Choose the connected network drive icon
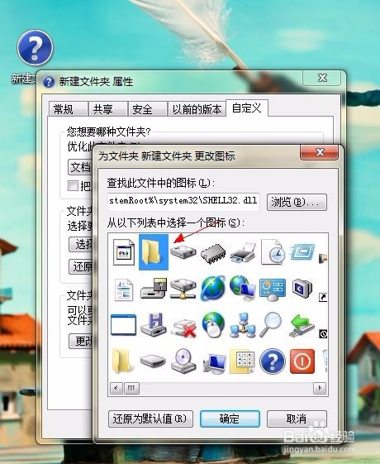This screenshot has height=464, width=380. pos(183,289)
